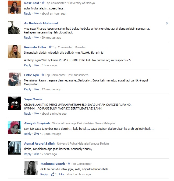Click the thumbs-up icon on Madonna Vogeh's comment
Image resolution: width=174 pixels, height=181 pixels.
tap(53, 174)
